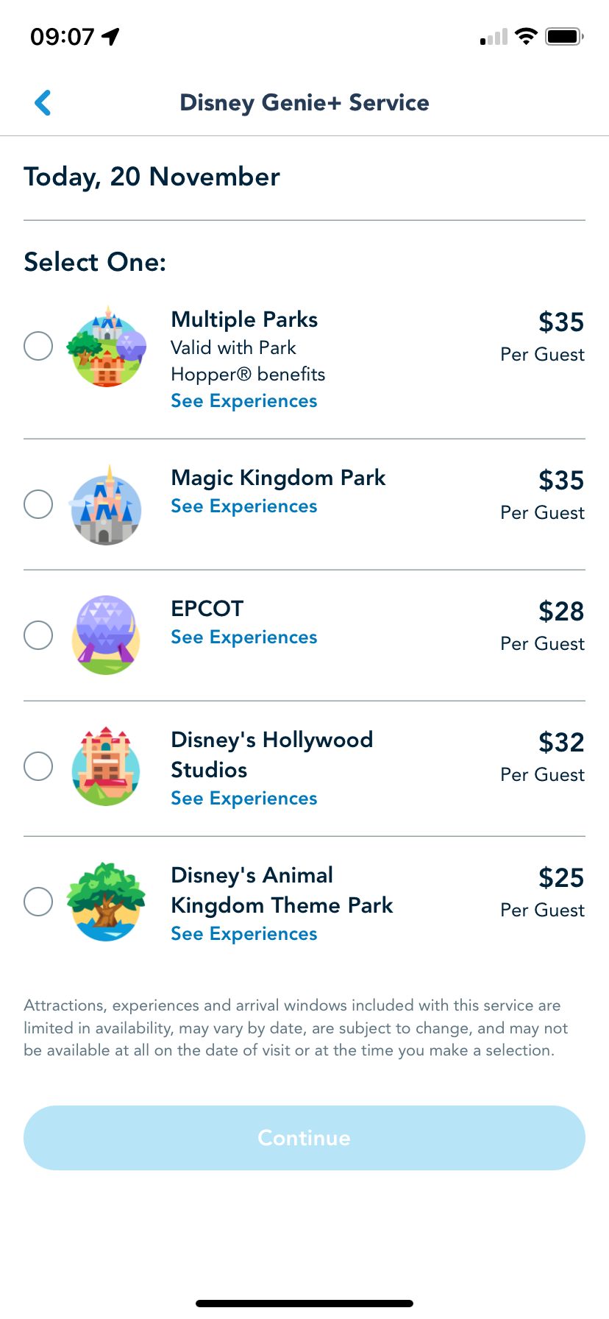Image resolution: width=609 pixels, height=1319 pixels.
Task: Open See Experiences for Animal Kingdom
Action: pos(244,934)
